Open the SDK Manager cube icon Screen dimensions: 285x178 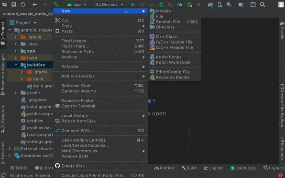(229, 4)
